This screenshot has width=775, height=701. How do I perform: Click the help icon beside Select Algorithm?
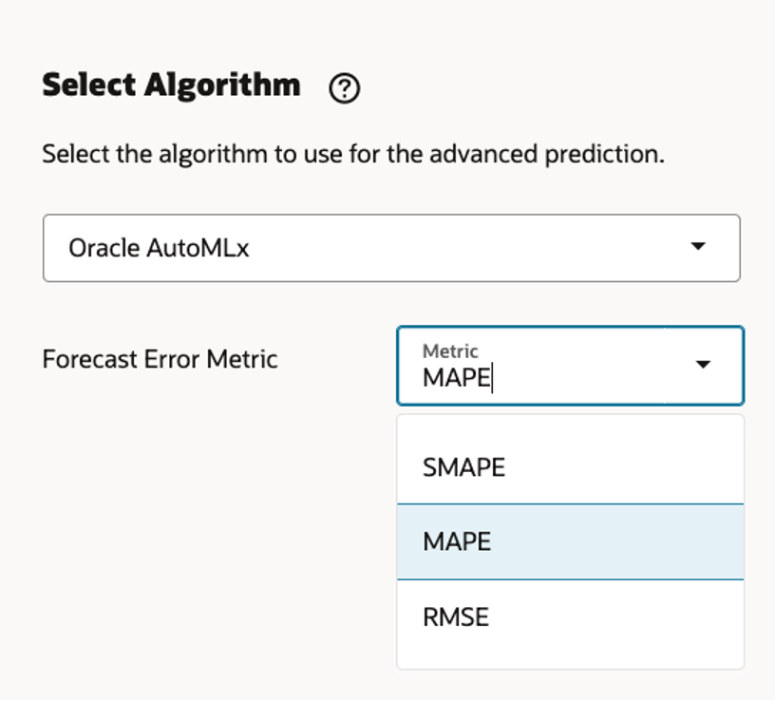pos(344,89)
